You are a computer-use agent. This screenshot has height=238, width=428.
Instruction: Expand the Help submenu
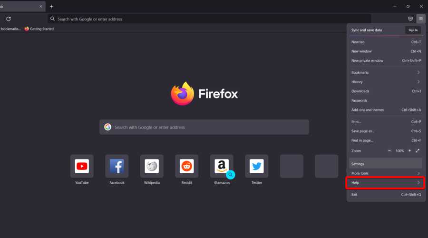pos(386,182)
